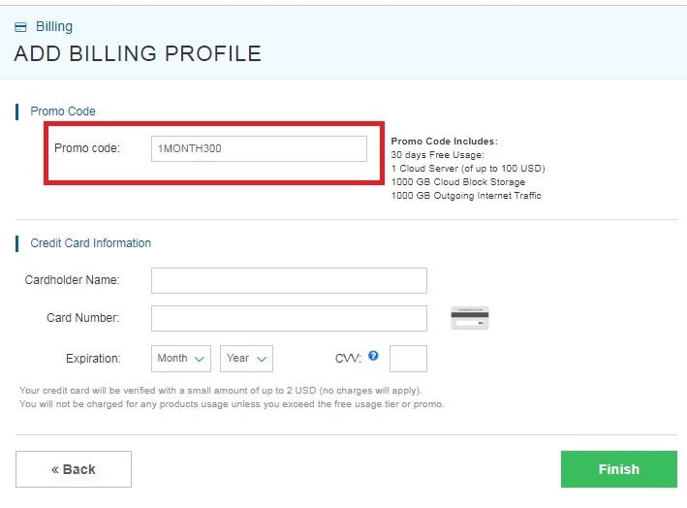
Task: Focus the Promo code field containing 1MONTH300
Action: pos(259,148)
